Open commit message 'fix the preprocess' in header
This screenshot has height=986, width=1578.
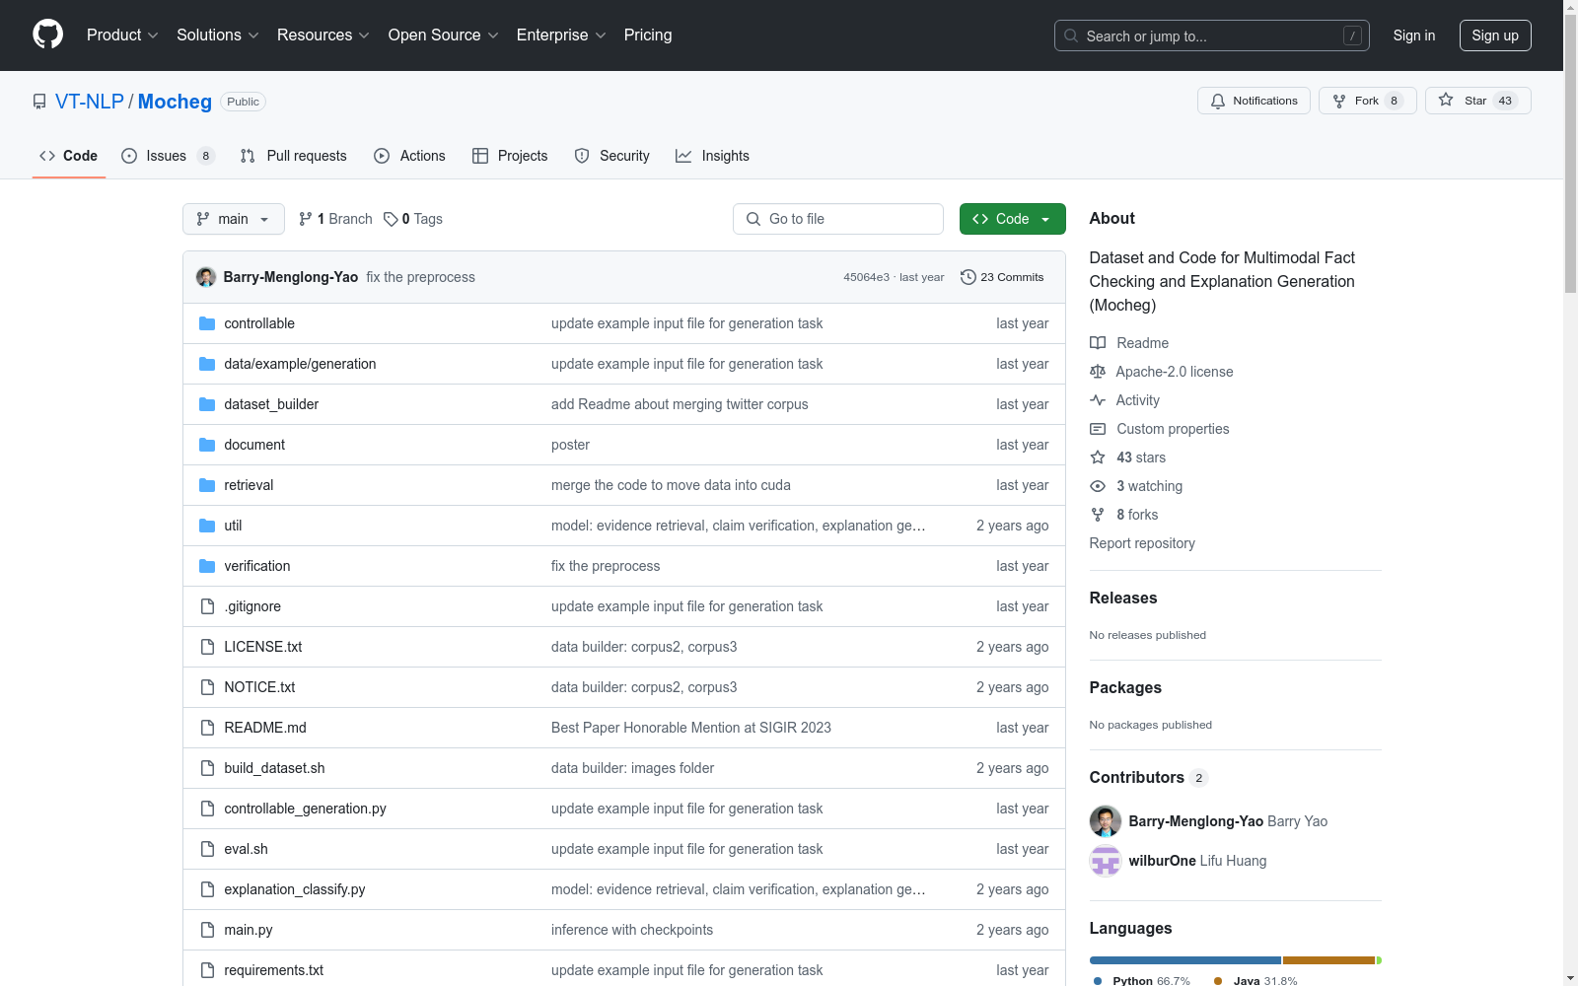420,277
